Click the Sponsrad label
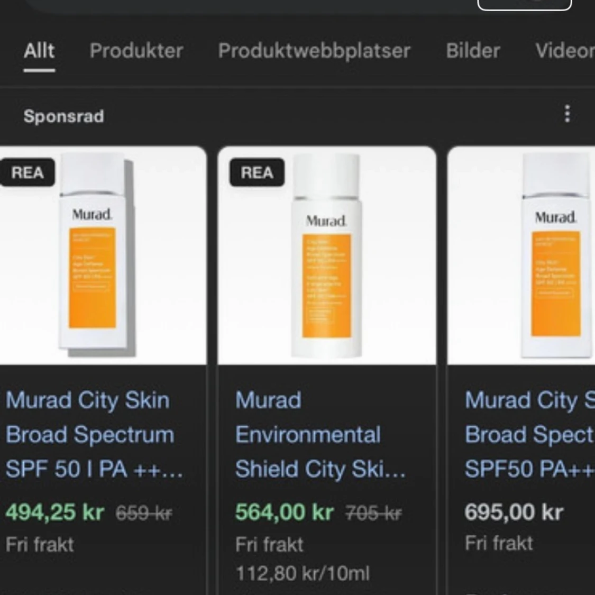Viewport: 595px width, 595px height. tap(63, 116)
